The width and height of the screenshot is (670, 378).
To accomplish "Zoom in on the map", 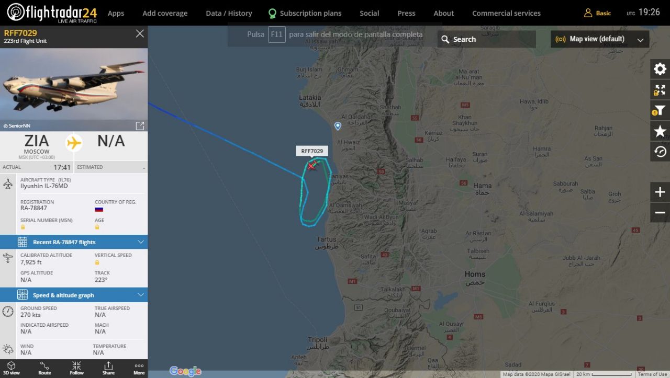I will [660, 192].
